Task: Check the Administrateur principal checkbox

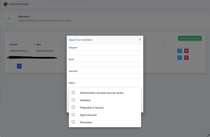Action: [73, 92]
